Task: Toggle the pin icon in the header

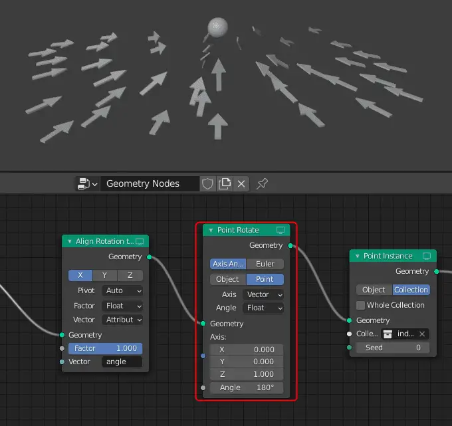Action: tap(262, 183)
